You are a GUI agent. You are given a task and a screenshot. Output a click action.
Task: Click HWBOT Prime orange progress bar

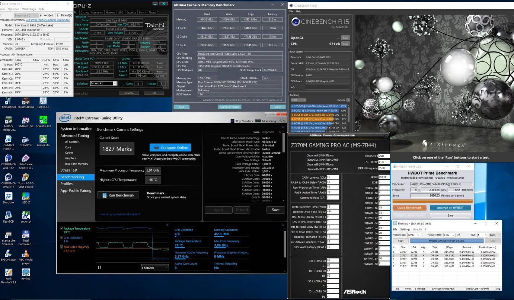tap(432, 201)
